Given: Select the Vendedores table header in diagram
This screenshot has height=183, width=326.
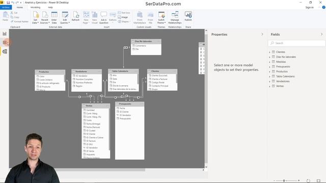Looking at the screenshot, I should pyautogui.click(x=87, y=71).
